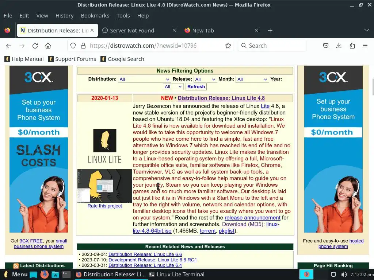Click the Linux Lite logo image
Viewport: 374px width, 280px height.
coord(105,146)
